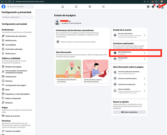Click the Bloqueos sidebar icon

tap(3, 103)
